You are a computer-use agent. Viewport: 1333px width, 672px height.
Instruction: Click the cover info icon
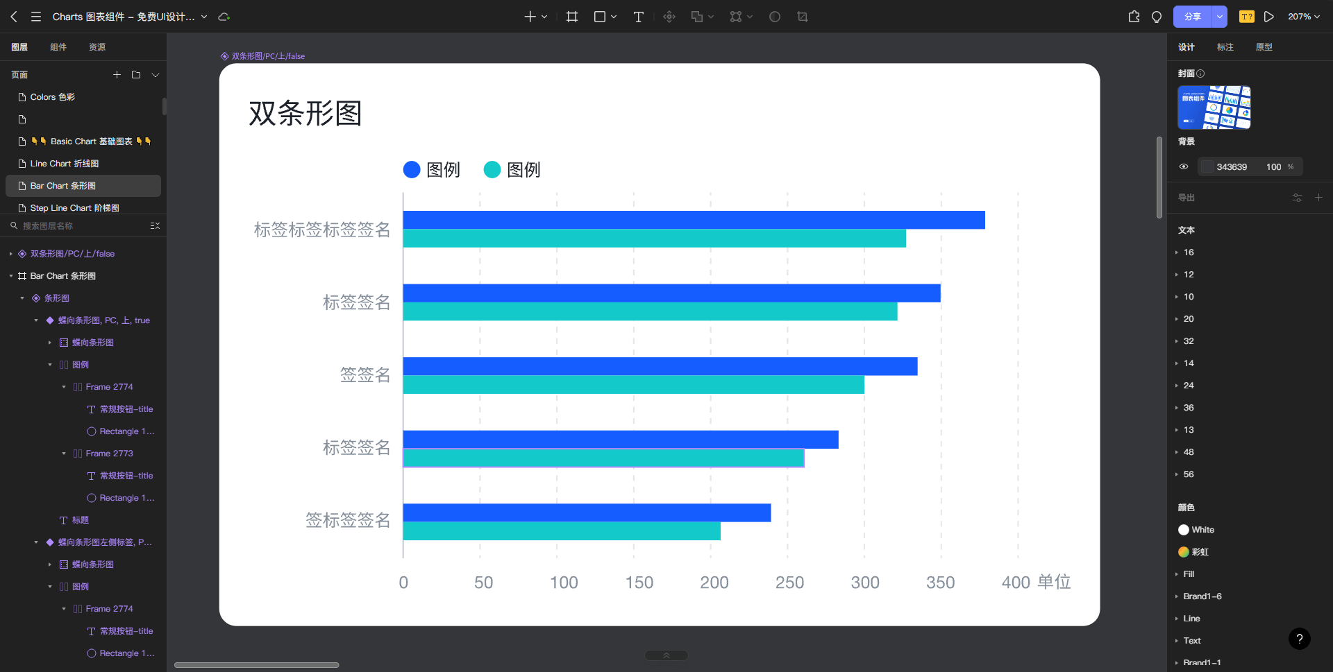tap(1200, 74)
